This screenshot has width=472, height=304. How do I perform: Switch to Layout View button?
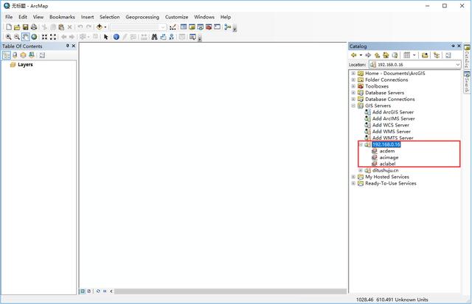tap(88, 291)
